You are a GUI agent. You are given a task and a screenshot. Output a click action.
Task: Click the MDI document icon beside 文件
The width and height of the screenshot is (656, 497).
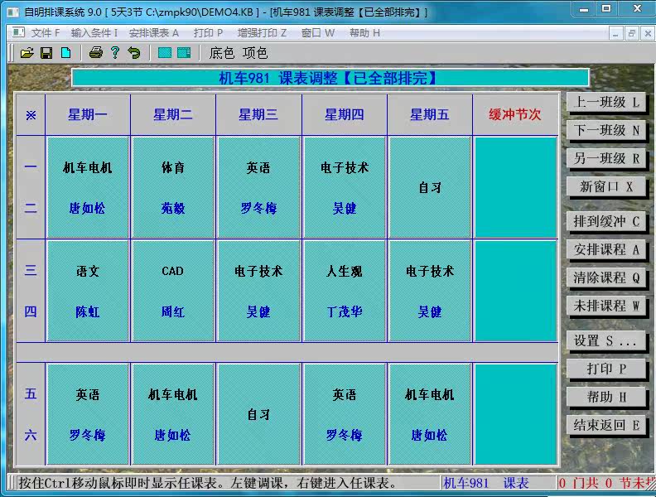click(x=18, y=32)
